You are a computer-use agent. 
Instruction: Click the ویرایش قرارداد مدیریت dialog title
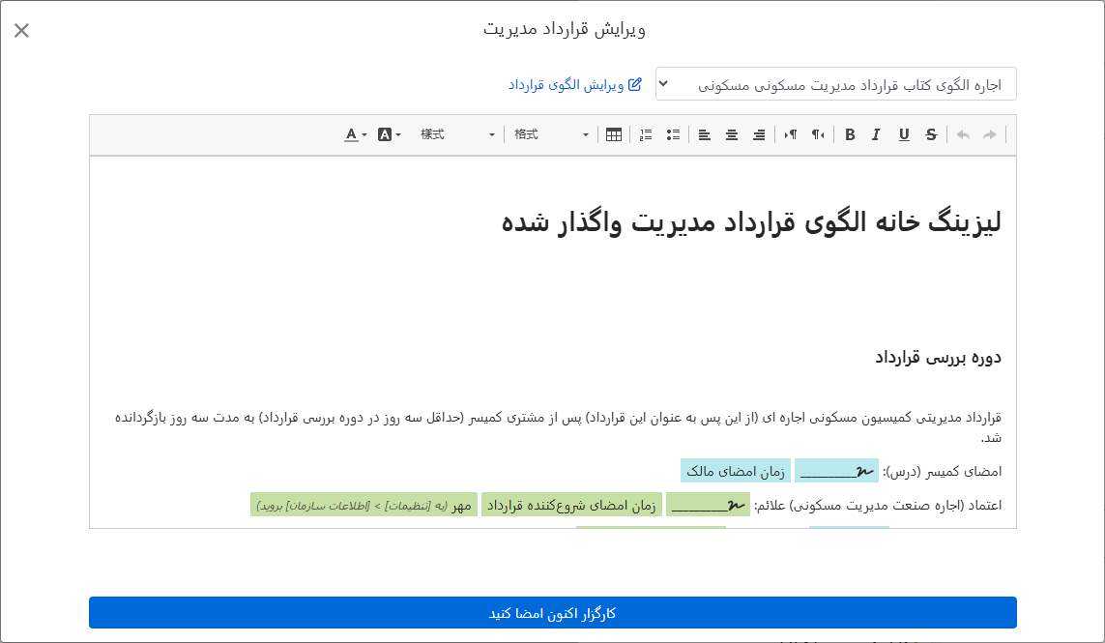click(x=565, y=29)
